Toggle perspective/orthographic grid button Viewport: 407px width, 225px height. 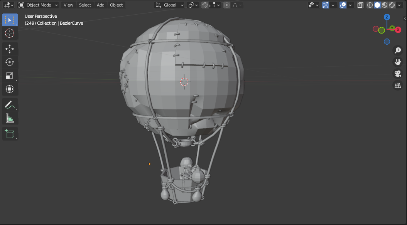(x=398, y=85)
